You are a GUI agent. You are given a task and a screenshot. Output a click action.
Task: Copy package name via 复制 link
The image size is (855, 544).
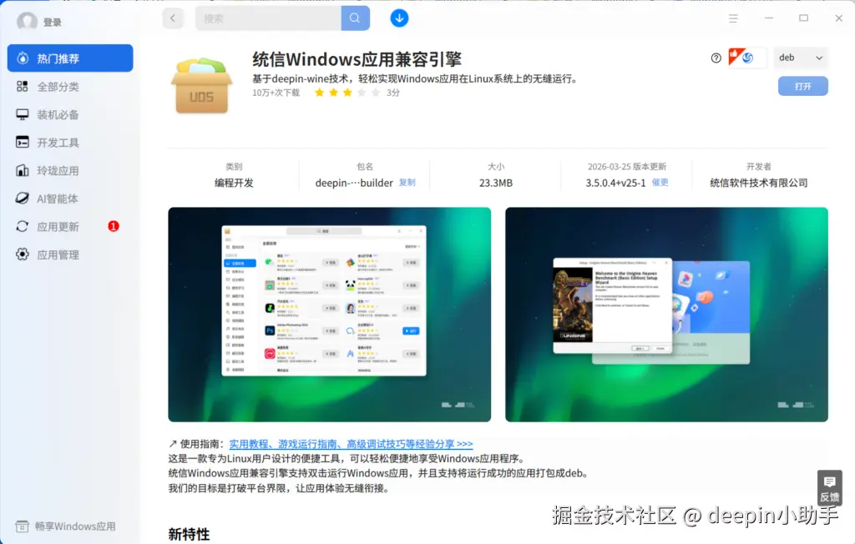(x=407, y=183)
